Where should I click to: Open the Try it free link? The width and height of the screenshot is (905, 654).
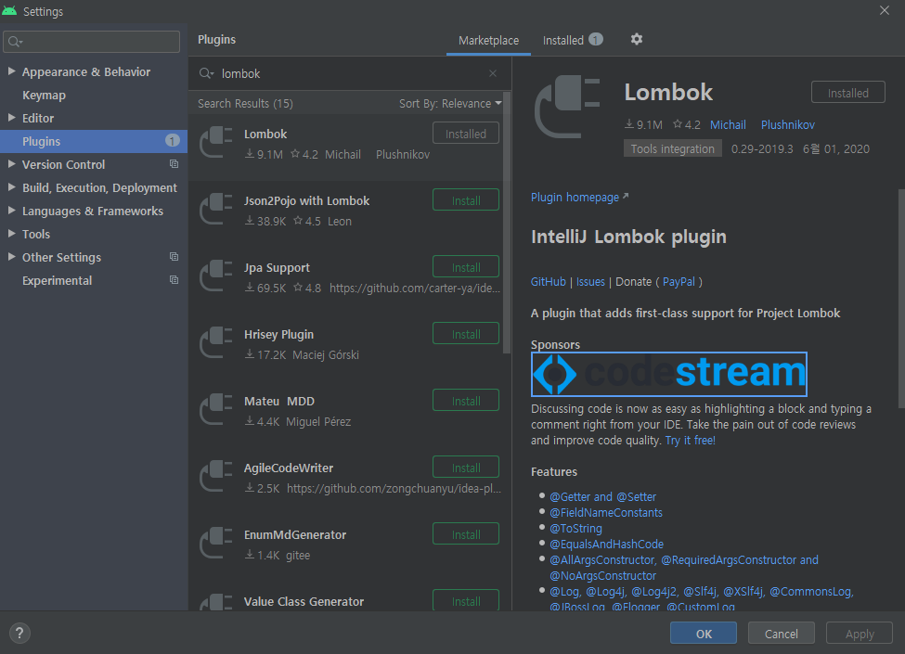coord(691,441)
